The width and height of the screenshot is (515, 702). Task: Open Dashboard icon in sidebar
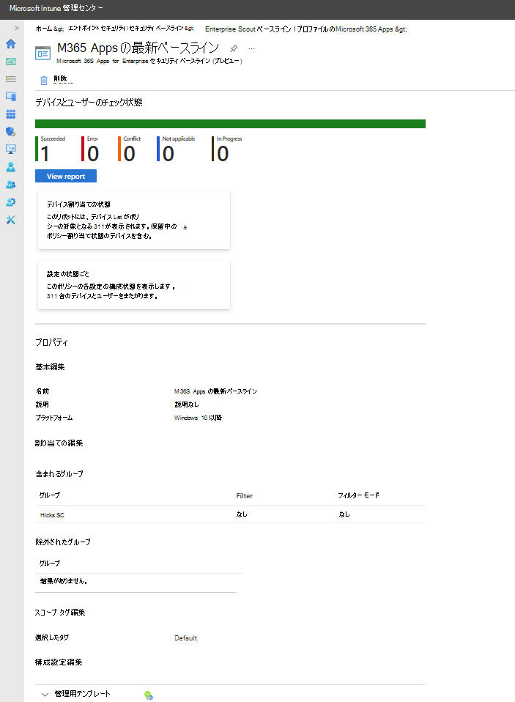tap(11, 62)
